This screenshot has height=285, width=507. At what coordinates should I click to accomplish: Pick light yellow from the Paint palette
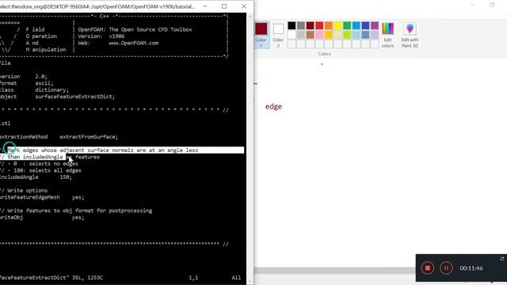338,35
